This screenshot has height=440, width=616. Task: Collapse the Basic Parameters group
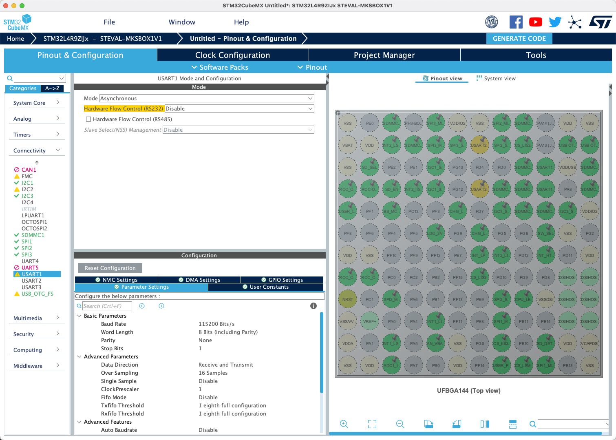pos(79,316)
